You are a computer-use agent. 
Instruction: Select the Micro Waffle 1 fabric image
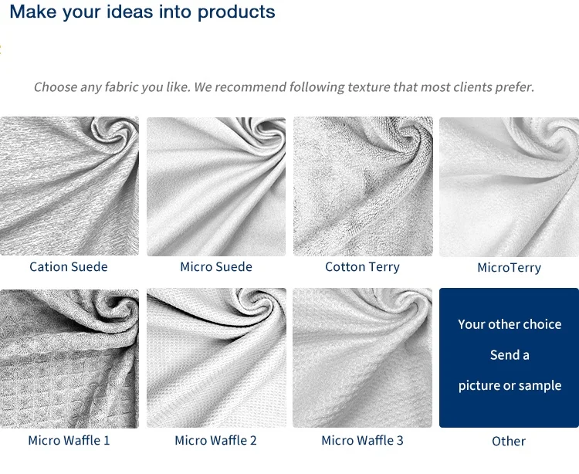point(69,358)
